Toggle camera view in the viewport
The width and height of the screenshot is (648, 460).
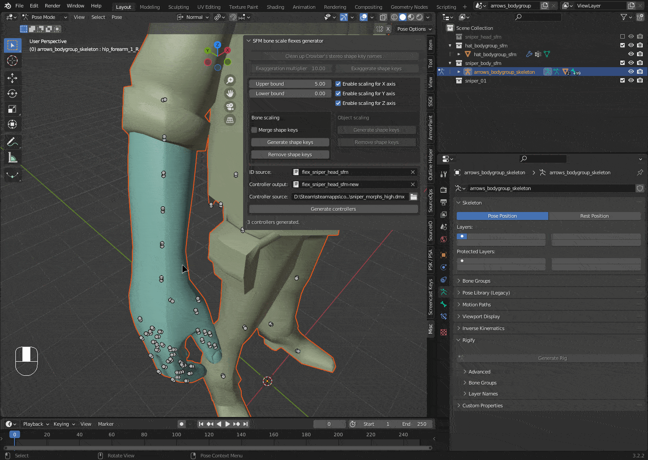[x=230, y=107]
